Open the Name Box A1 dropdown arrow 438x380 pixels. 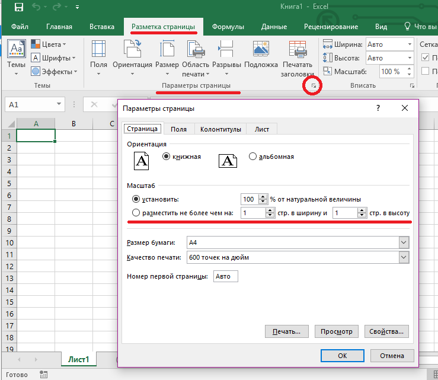click(x=59, y=104)
